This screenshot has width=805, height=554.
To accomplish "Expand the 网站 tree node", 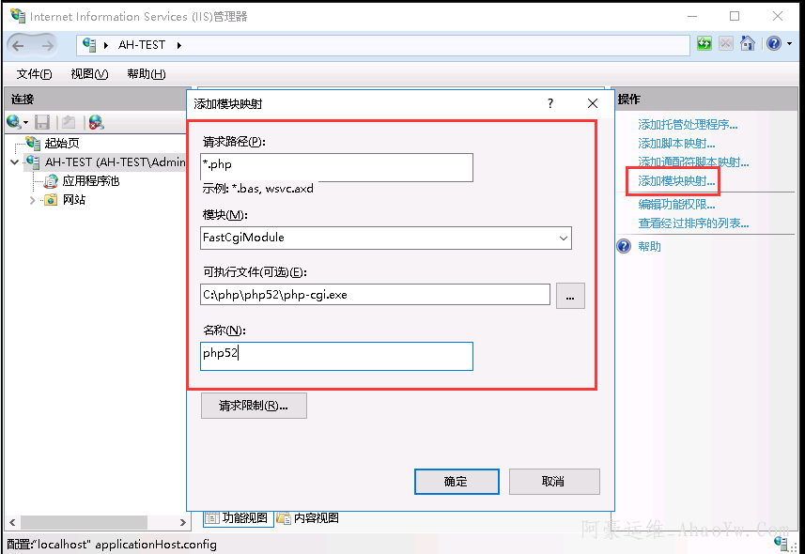I will click(33, 200).
